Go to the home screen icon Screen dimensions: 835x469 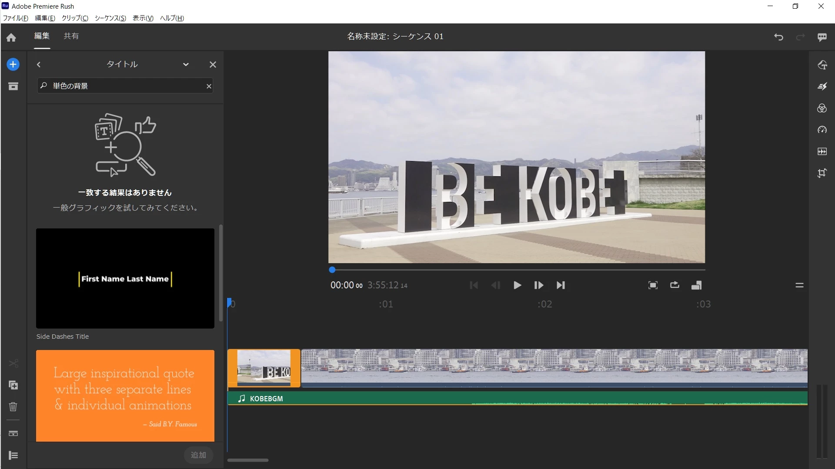[11, 38]
